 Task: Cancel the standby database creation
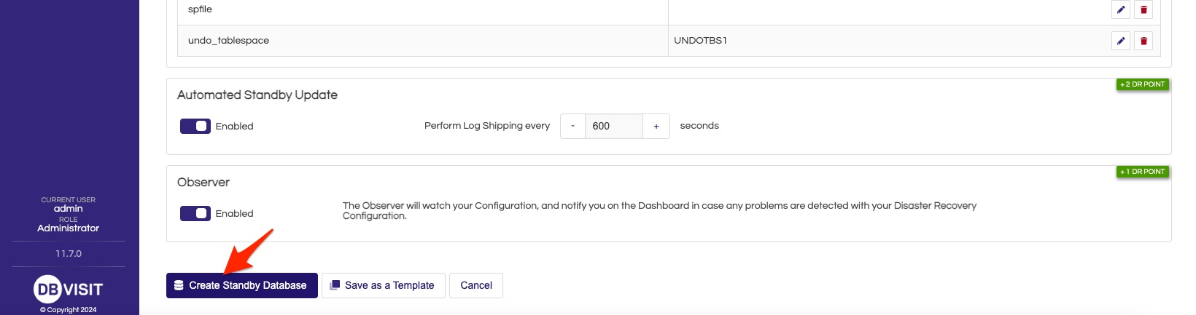[x=476, y=285]
